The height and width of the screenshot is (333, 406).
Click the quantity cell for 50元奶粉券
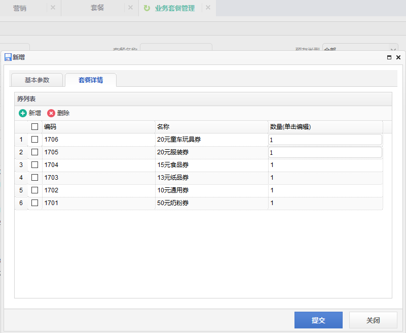click(325, 203)
